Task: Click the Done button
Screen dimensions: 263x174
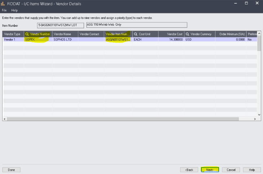Action: pyautogui.click(x=12, y=169)
